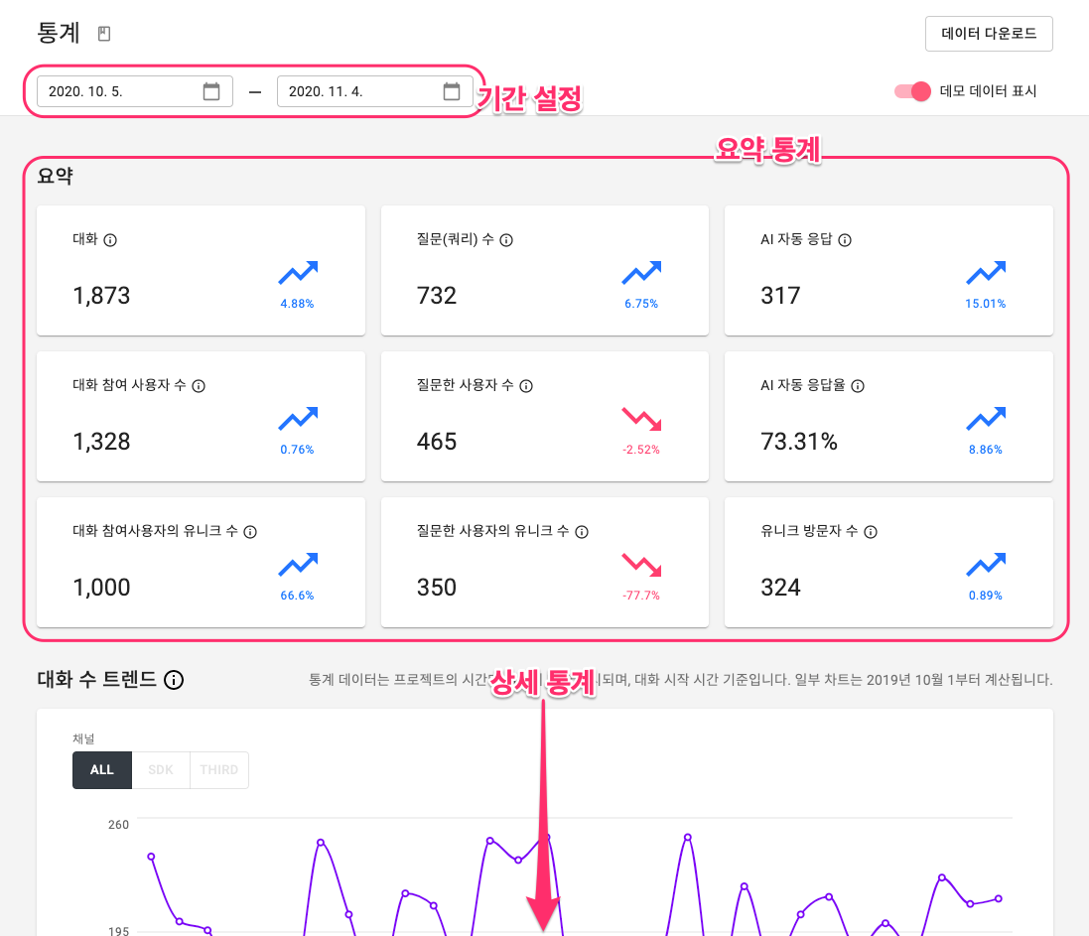
Task: Click the -2.52% change percentage
Action: tap(641, 450)
